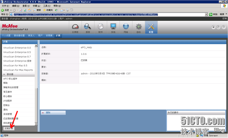
Task: Open the 系统 systems monitor icon
Action: (x=113, y=28)
